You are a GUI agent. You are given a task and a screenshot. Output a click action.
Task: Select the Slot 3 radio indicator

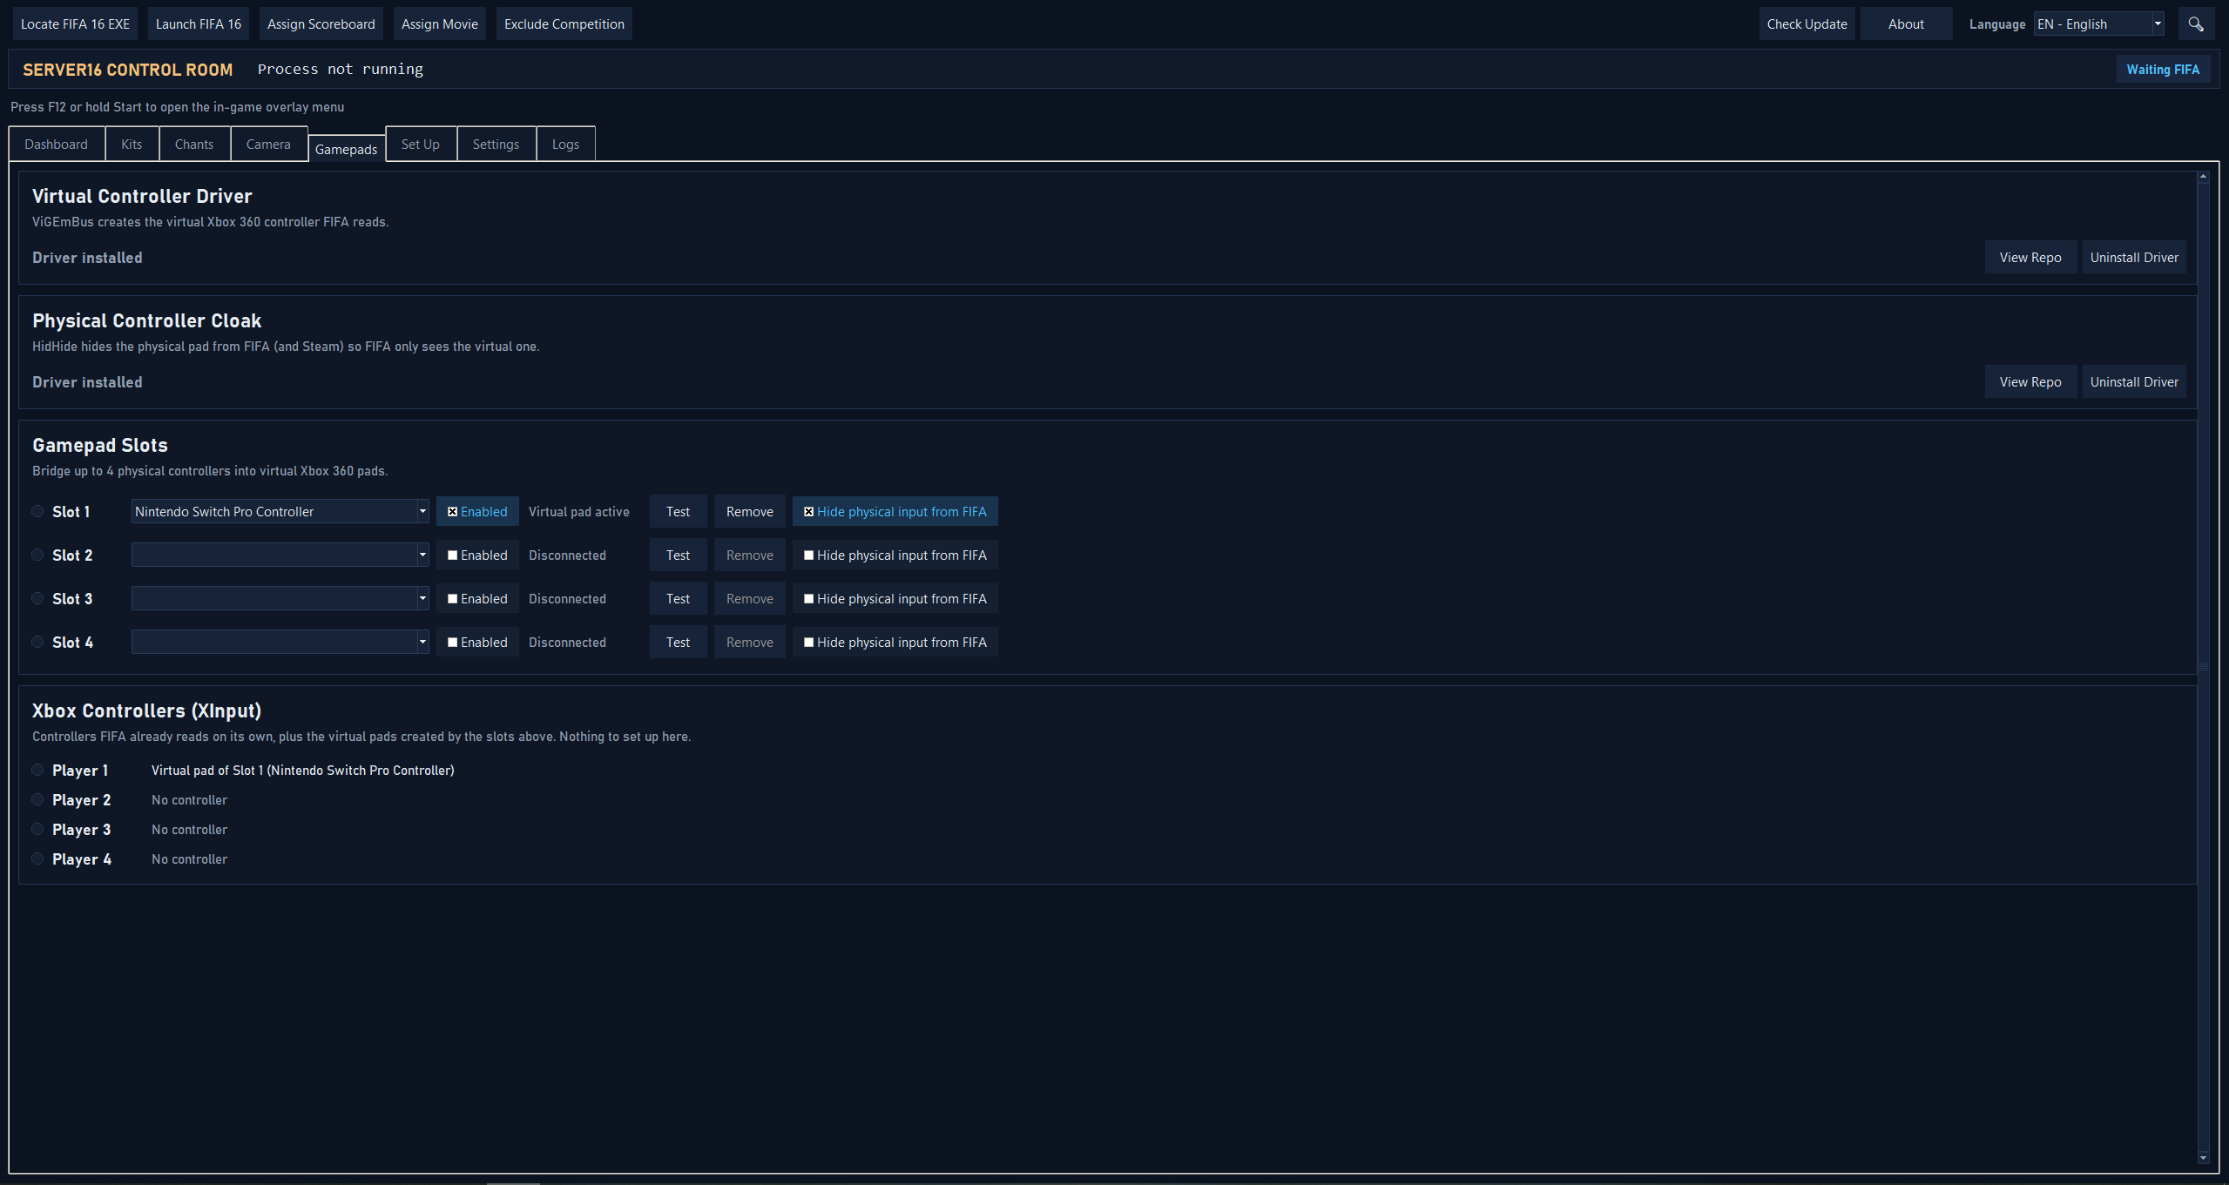pyautogui.click(x=37, y=599)
